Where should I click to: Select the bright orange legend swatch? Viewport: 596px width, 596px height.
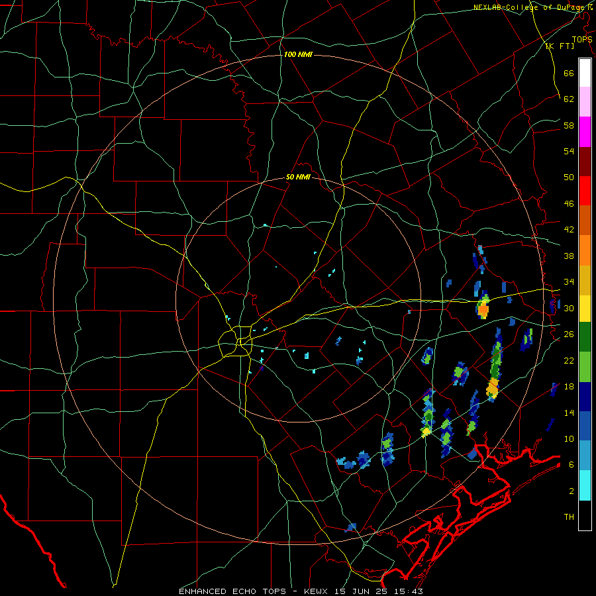coord(585,250)
